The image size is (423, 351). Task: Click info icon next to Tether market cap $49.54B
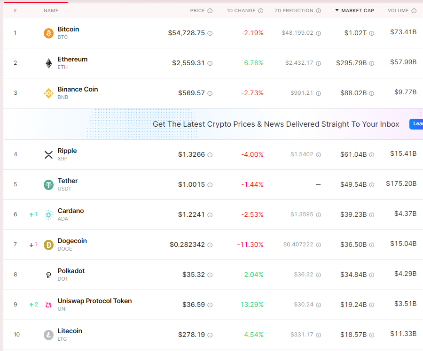pos(371,185)
